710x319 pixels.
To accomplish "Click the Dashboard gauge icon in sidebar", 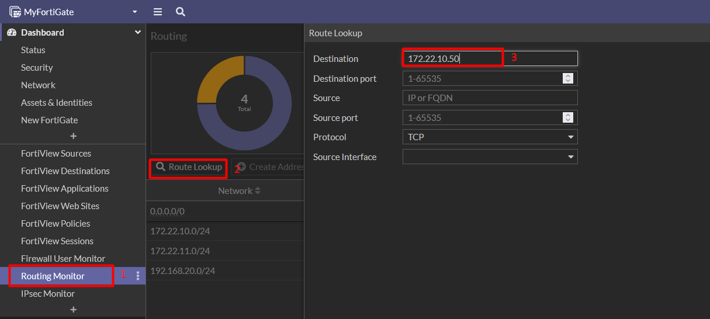I will tap(12, 33).
